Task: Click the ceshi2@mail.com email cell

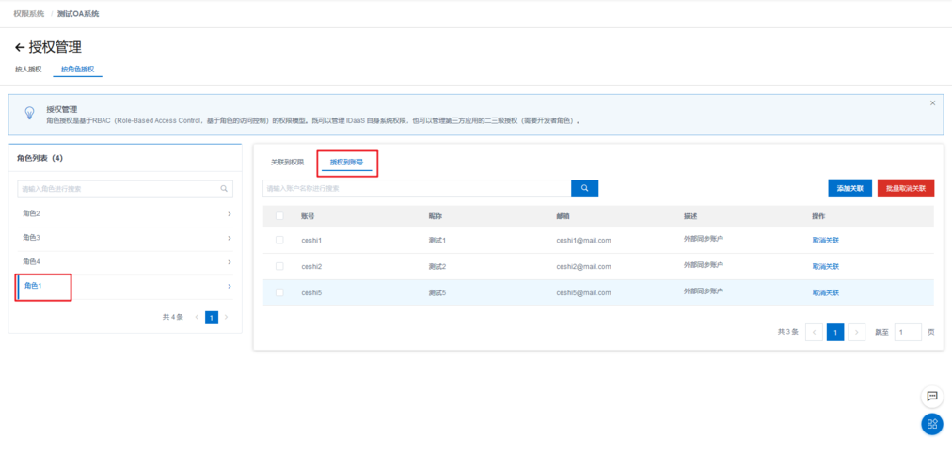Action: [583, 266]
